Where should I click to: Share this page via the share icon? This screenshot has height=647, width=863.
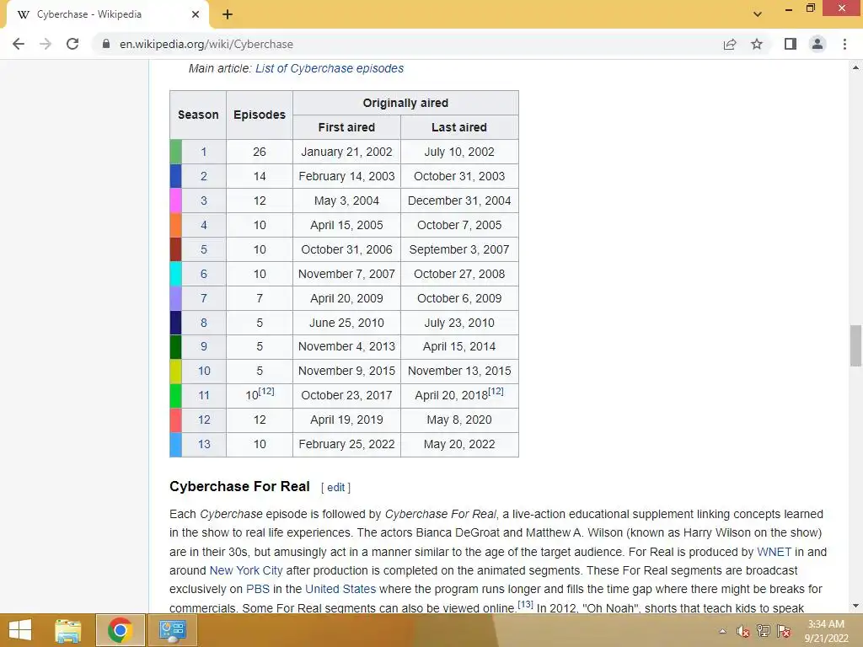pos(730,44)
